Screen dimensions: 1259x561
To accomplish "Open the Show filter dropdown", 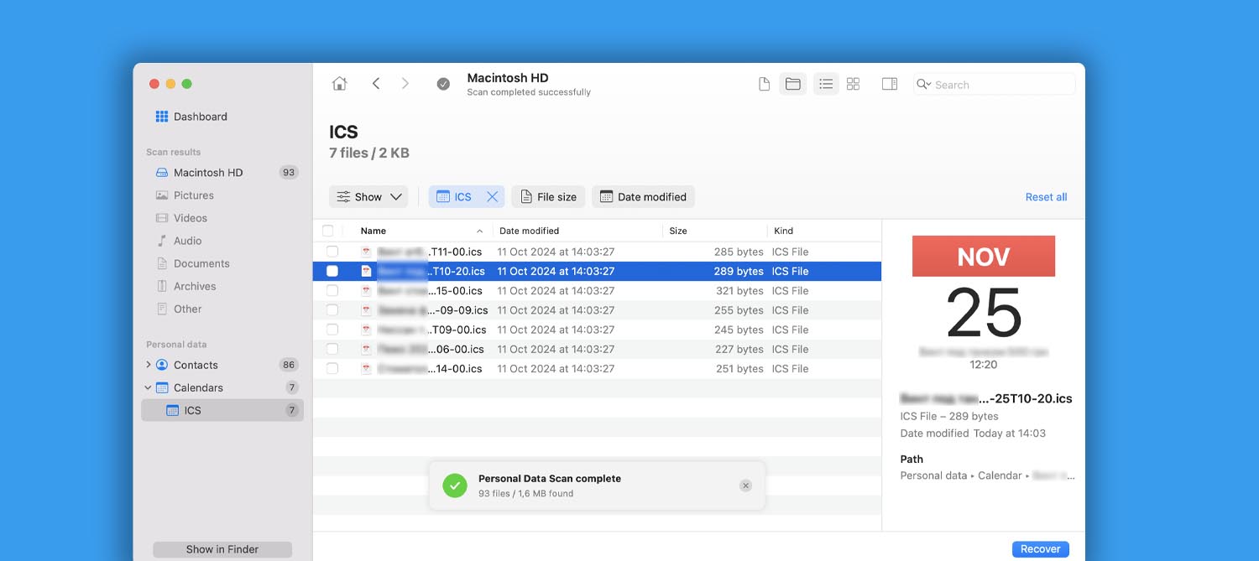I will [368, 196].
